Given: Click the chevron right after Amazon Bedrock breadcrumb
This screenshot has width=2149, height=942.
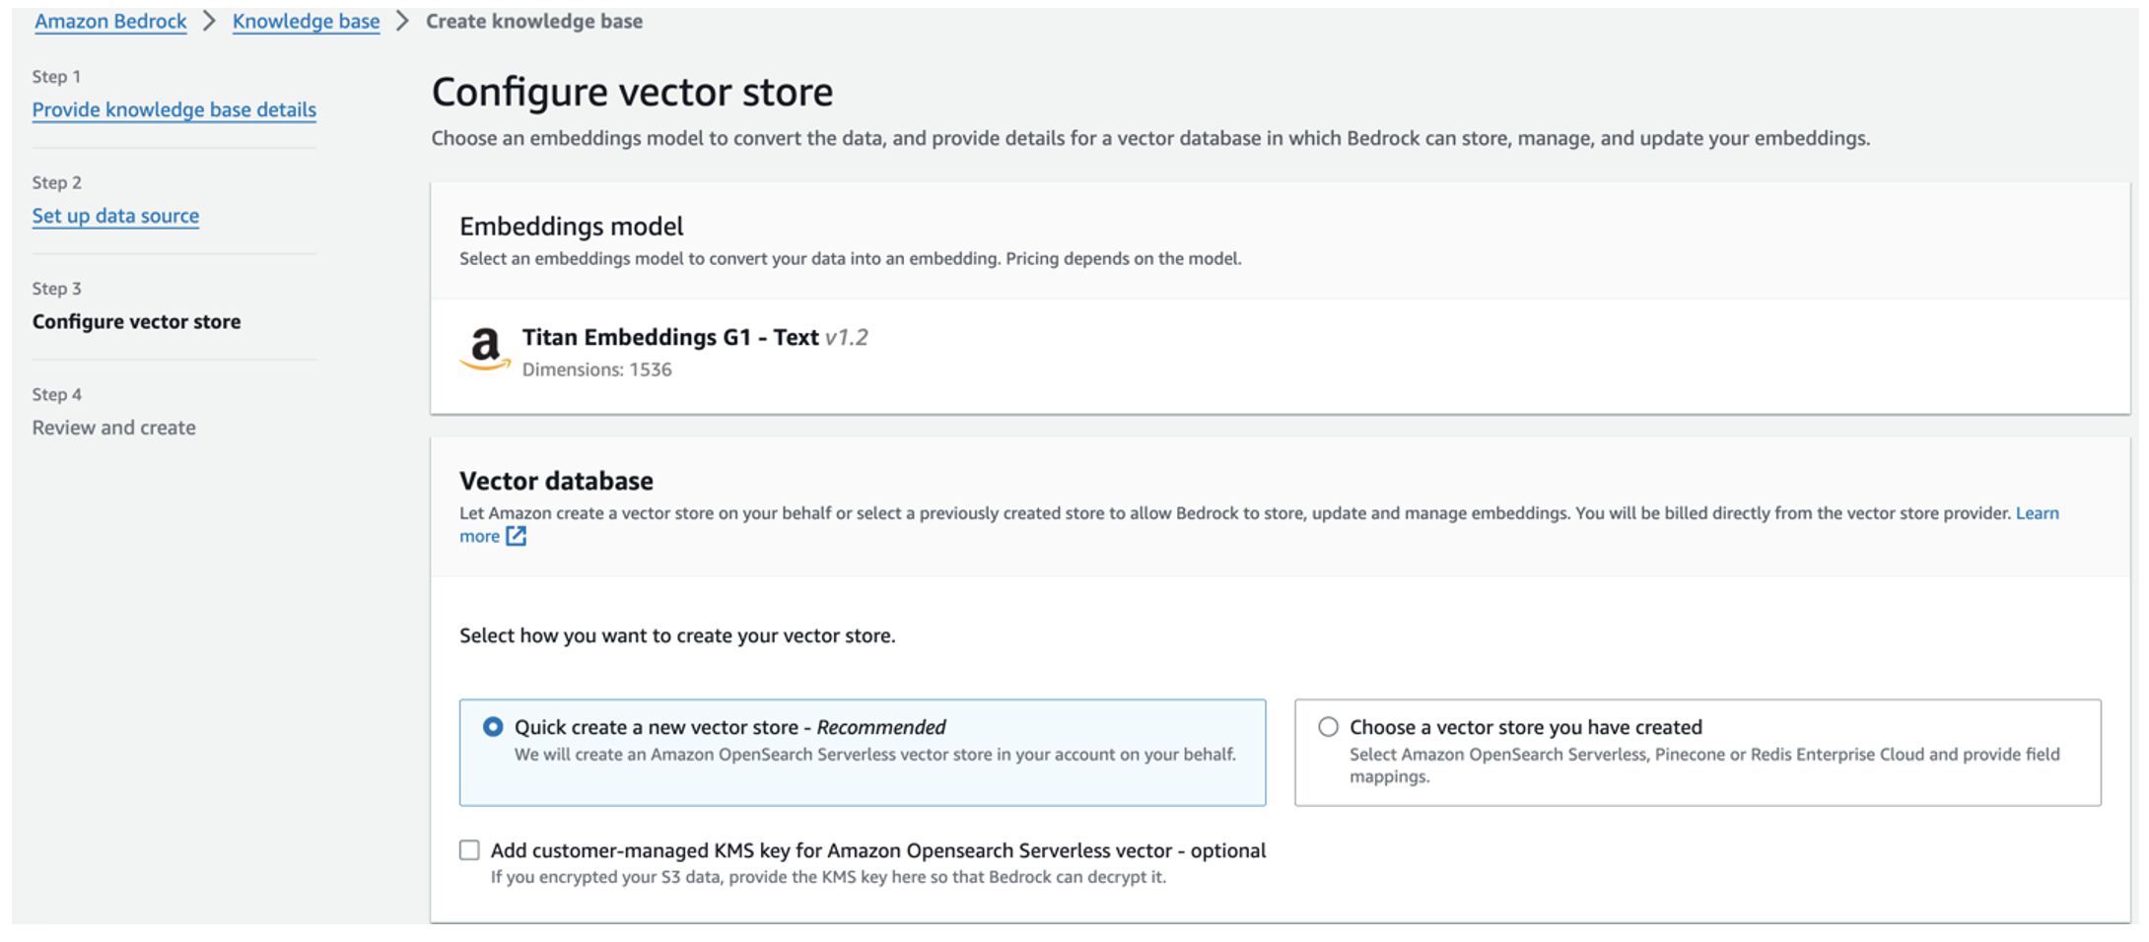Looking at the screenshot, I should click(x=209, y=21).
